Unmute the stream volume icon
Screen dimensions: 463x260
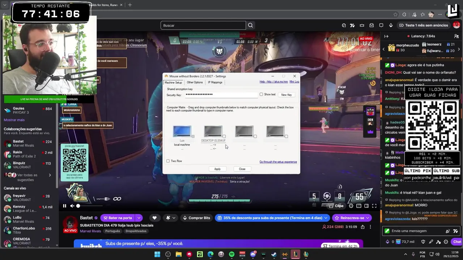(x=72, y=206)
